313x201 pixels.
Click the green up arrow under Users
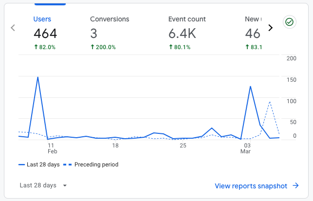(36, 47)
